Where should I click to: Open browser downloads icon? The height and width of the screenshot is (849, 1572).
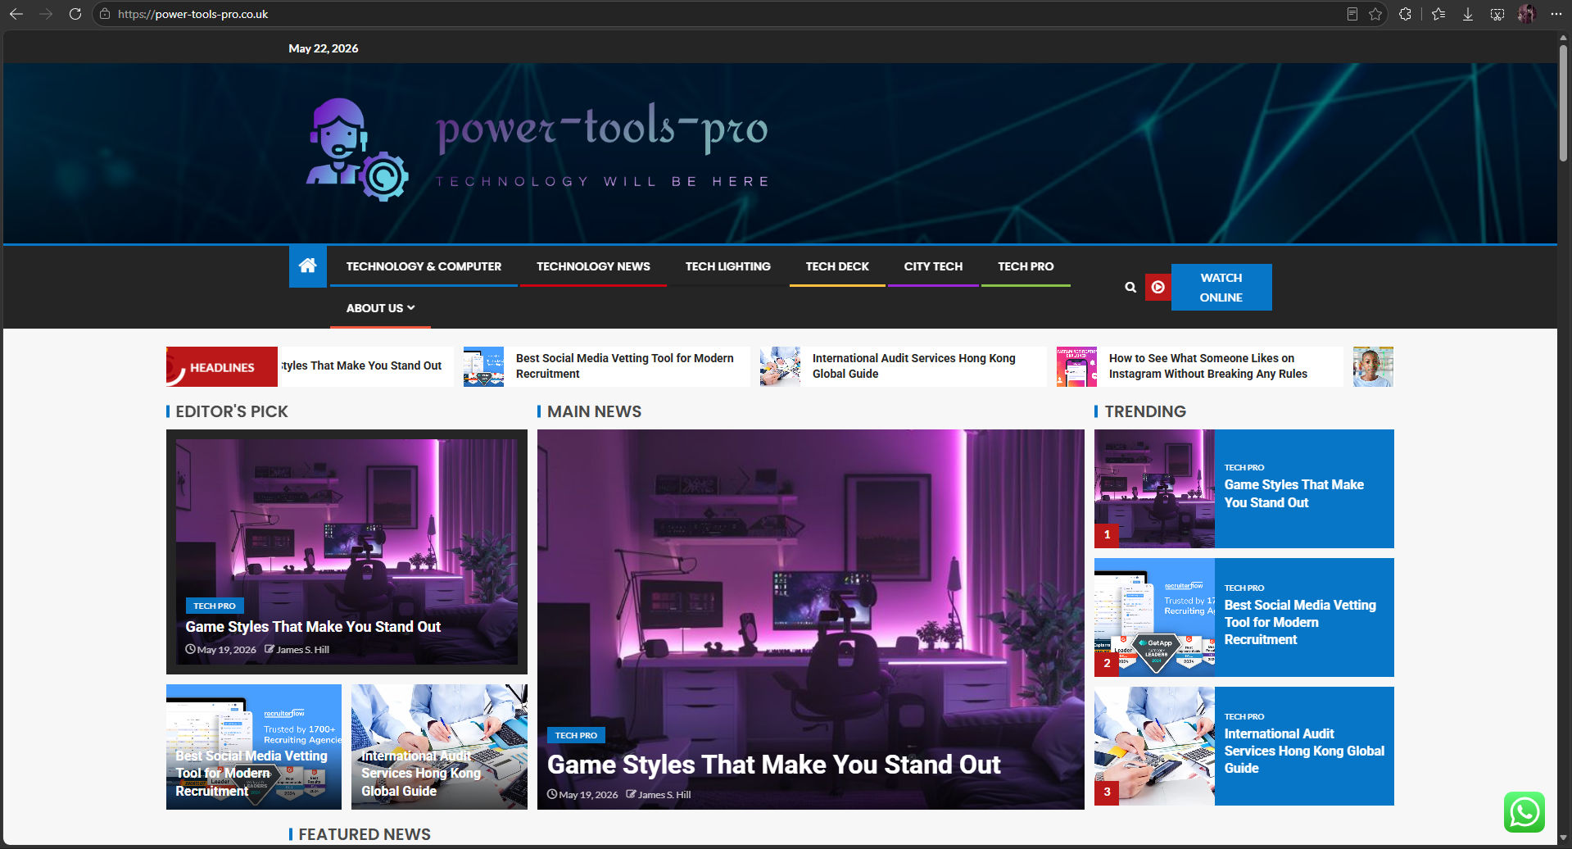click(1468, 14)
